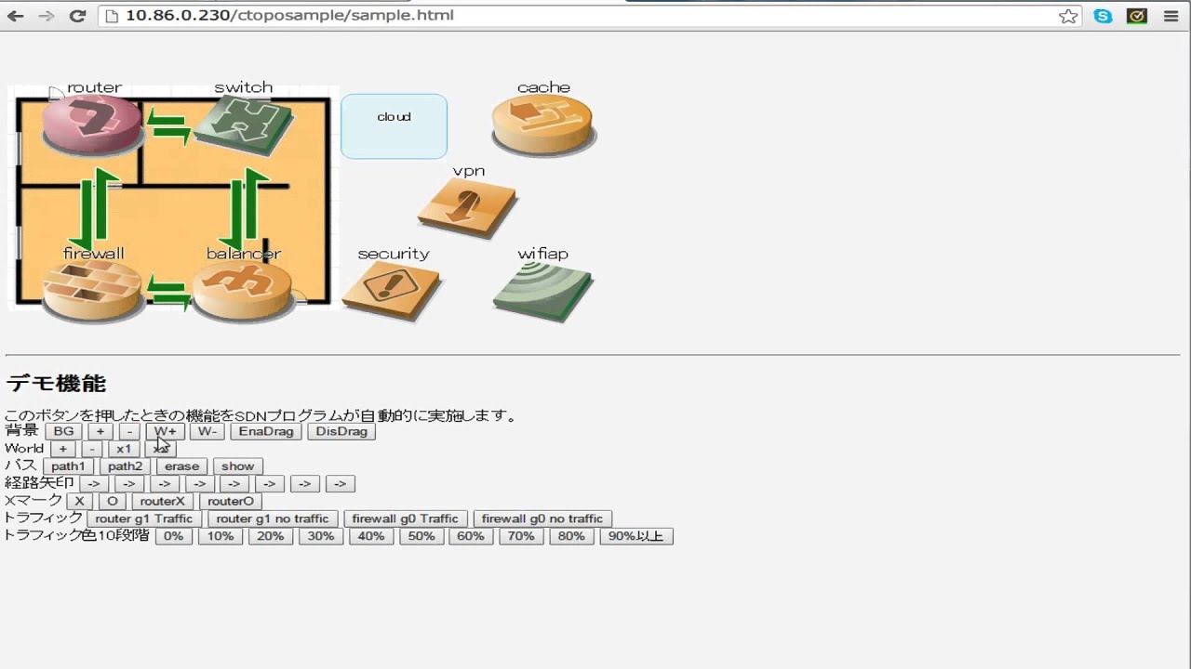Click the show path button
Image resolution: width=1191 pixels, height=669 pixels.
click(237, 466)
